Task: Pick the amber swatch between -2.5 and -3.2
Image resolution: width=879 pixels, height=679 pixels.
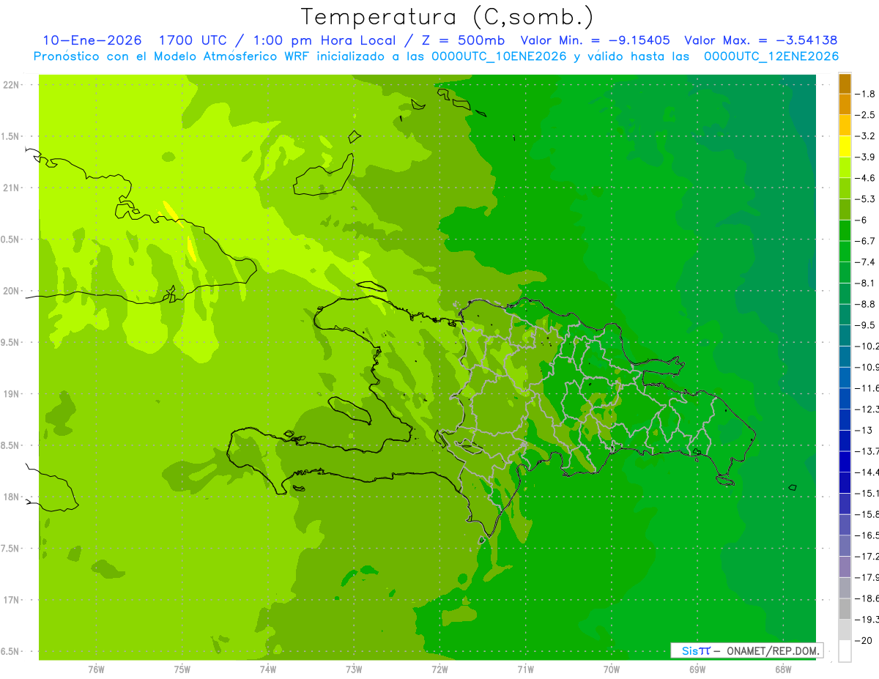Action: point(845,125)
